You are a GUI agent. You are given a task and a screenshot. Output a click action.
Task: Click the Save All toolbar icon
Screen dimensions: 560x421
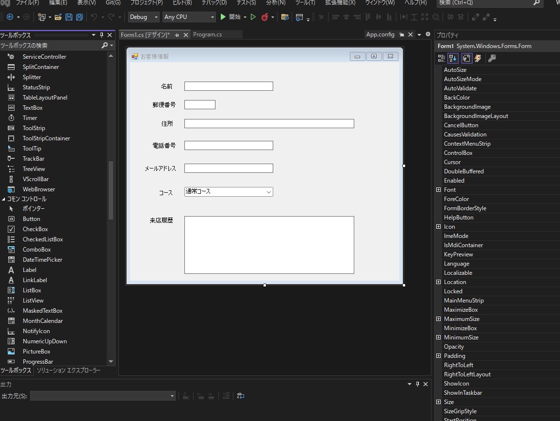79,17
